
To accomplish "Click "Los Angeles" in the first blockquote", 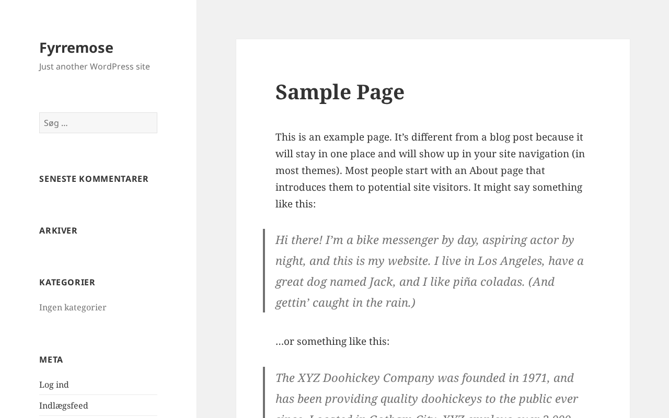I will click(x=511, y=261).
